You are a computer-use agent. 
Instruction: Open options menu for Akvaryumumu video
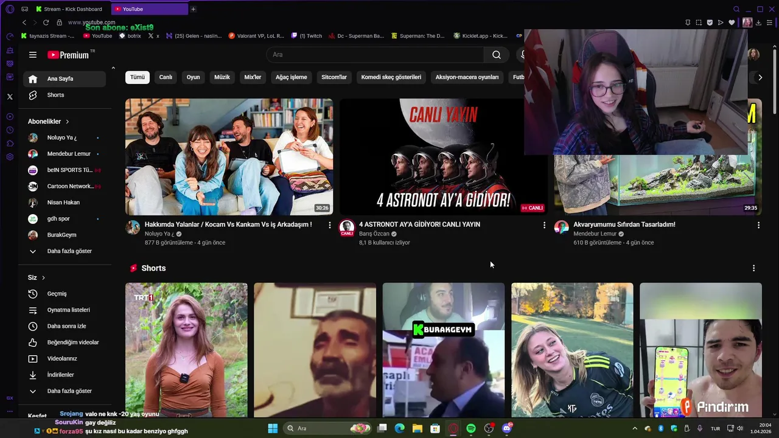coord(758,225)
